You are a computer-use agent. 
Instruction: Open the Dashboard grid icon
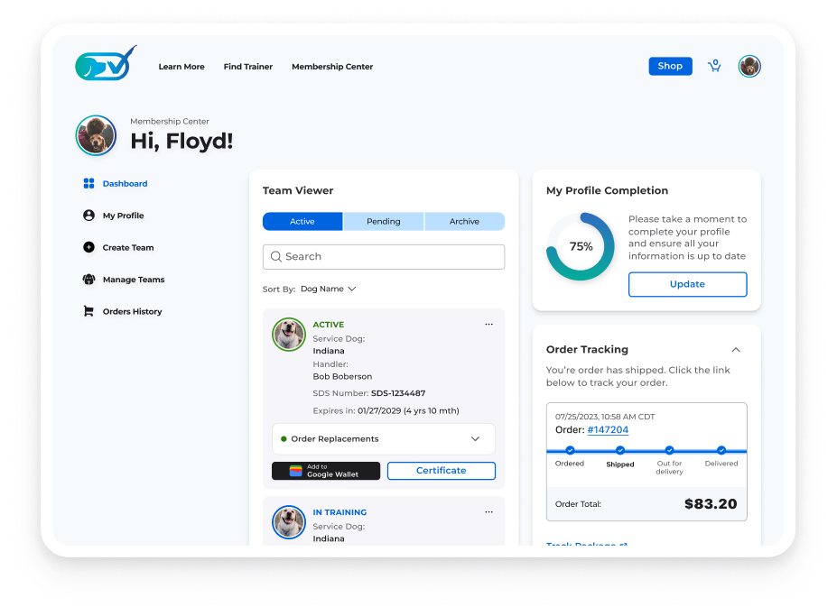click(88, 183)
